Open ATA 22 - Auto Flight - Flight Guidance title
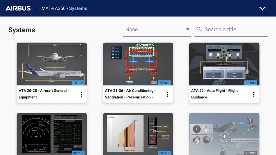The height and width of the screenshot is (155, 276). [x=214, y=94]
